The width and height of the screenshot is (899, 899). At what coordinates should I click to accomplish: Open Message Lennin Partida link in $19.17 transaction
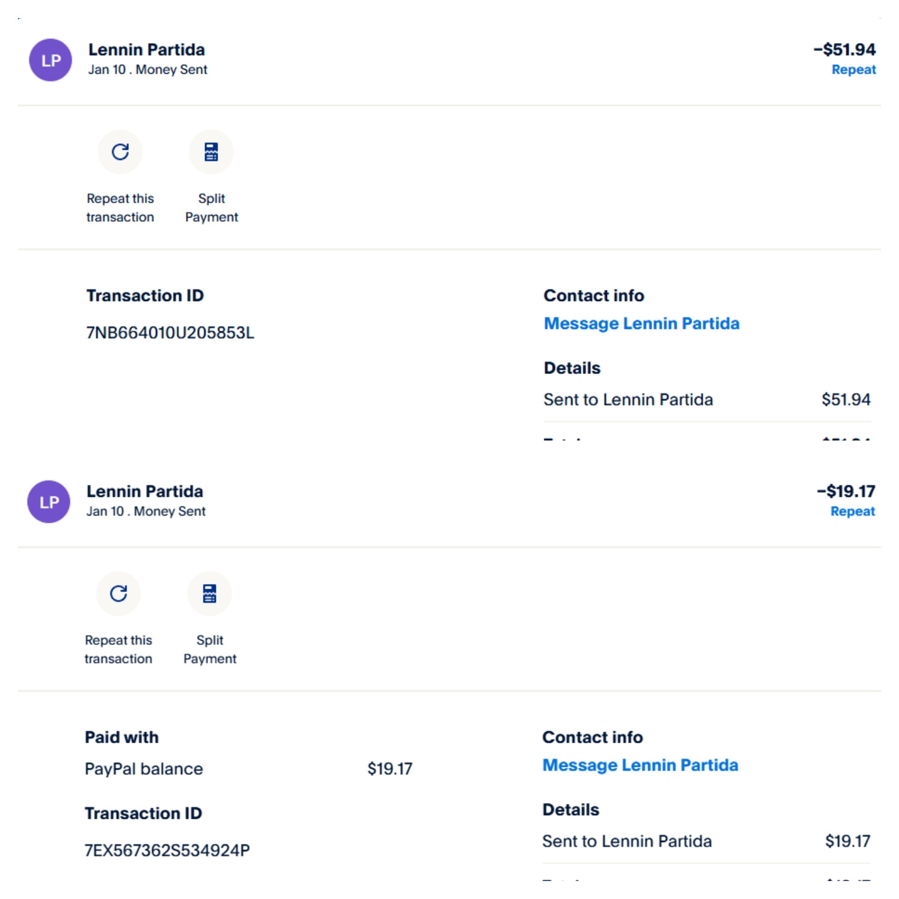pyautogui.click(x=640, y=765)
